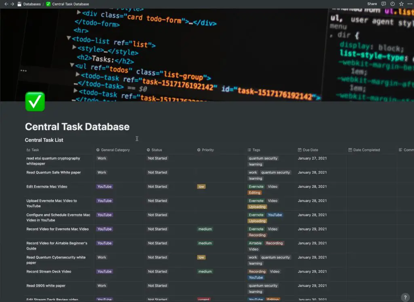Click blue YouTube tag on Configure and Schedule row
This screenshot has height=302, width=414.
tap(275, 215)
